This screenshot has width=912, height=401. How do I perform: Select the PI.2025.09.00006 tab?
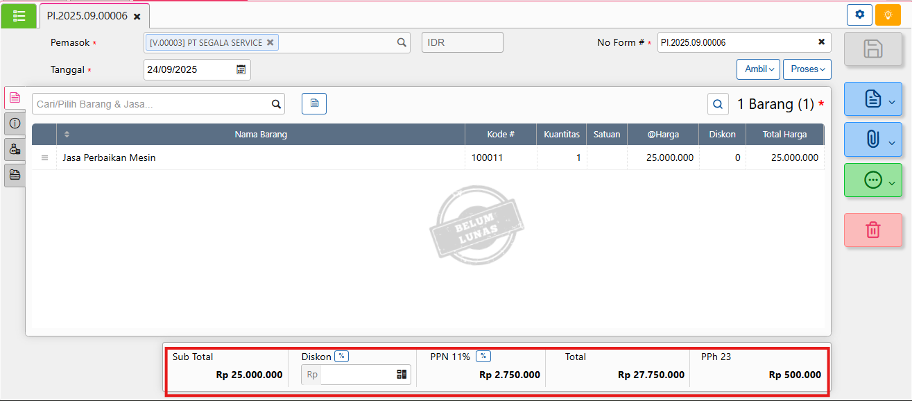87,15
